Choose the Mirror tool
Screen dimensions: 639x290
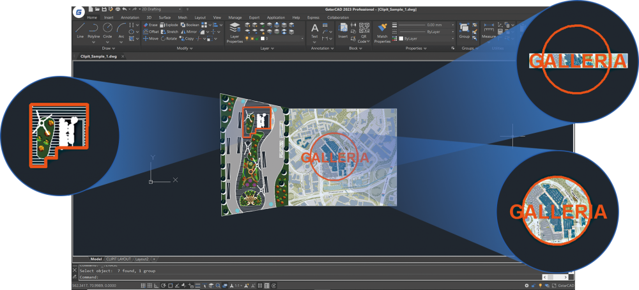point(189,32)
